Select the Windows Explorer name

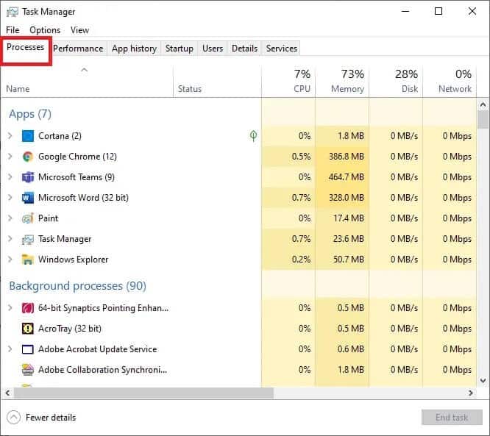pyautogui.click(x=73, y=260)
